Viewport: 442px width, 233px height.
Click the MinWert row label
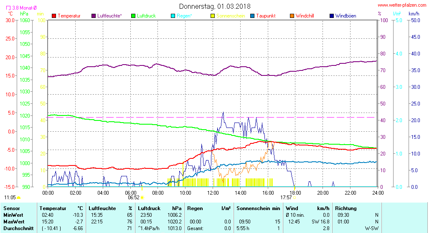[x=13, y=215]
